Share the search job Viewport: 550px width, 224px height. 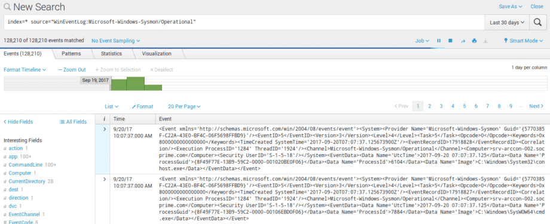click(x=463, y=41)
